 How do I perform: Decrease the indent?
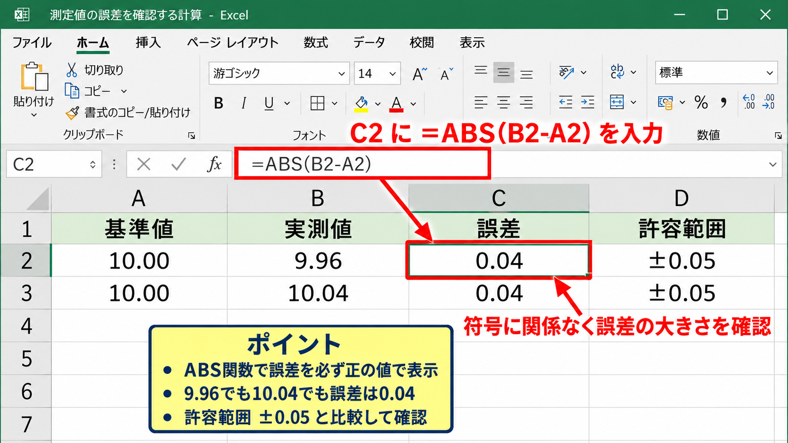coord(565,102)
